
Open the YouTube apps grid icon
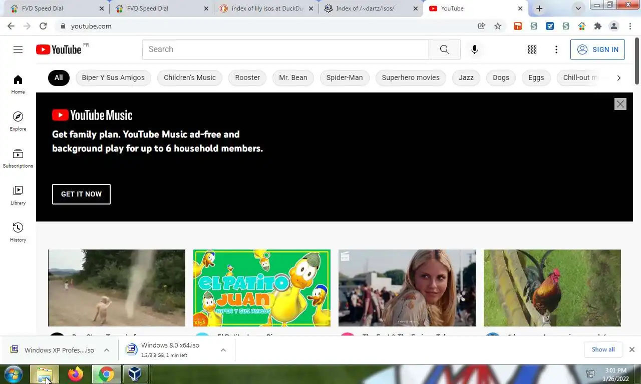(x=532, y=49)
